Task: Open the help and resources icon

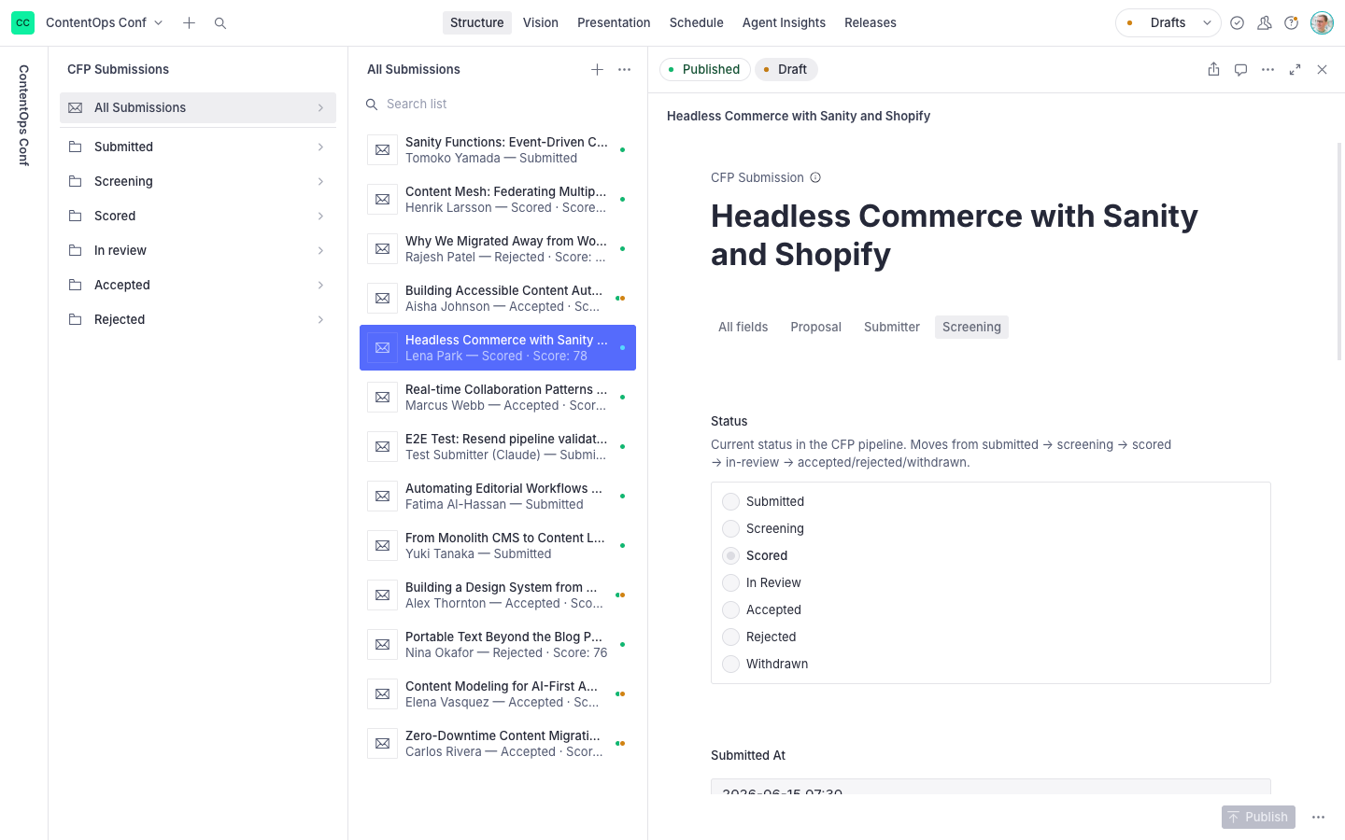Action: 1291,22
